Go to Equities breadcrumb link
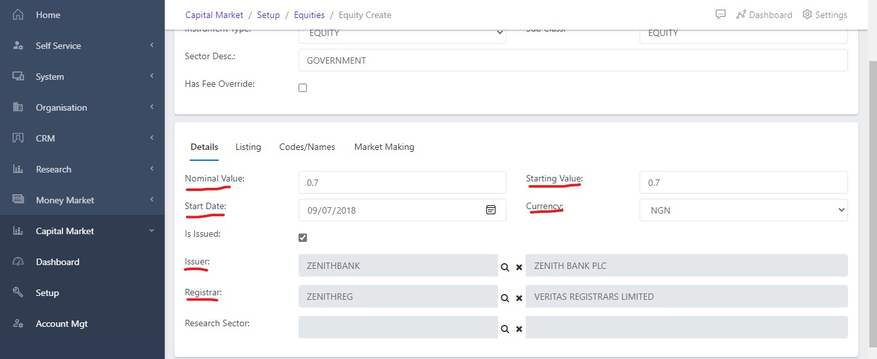The image size is (877, 359). (x=309, y=15)
